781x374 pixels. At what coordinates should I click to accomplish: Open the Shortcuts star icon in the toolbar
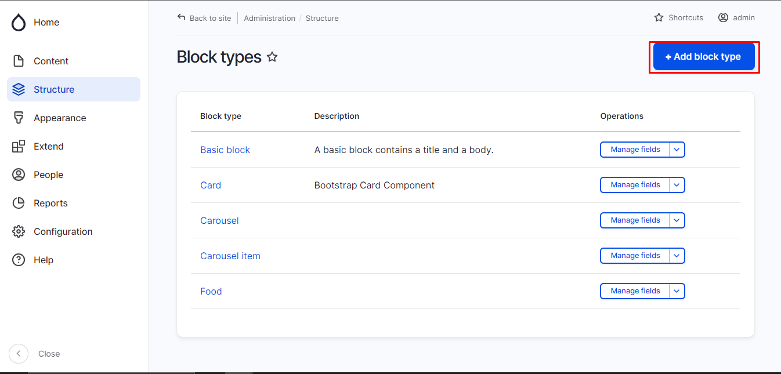(659, 17)
